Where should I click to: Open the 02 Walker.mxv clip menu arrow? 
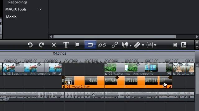pyautogui.click(x=169, y=74)
